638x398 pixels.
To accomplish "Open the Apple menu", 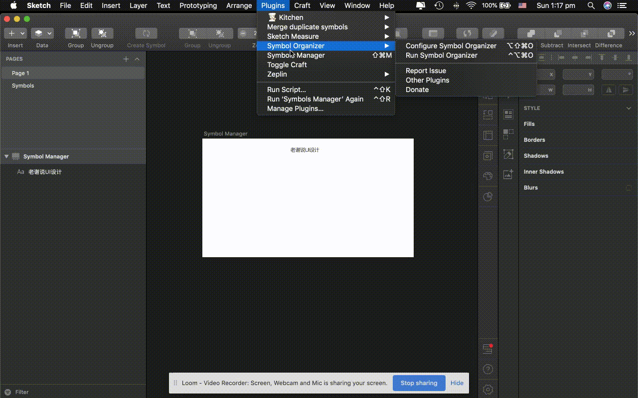I will pyautogui.click(x=13, y=5).
